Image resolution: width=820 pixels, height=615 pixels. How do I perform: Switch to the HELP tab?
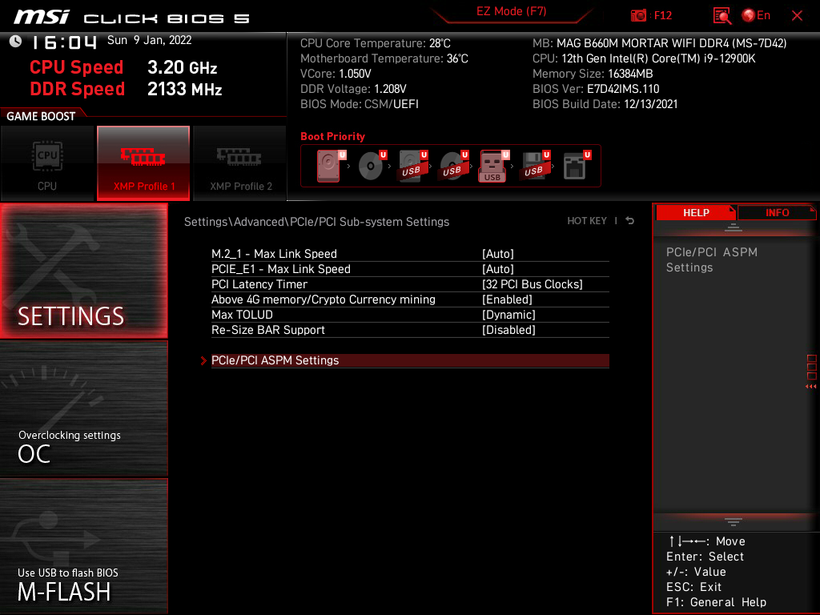click(x=696, y=213)
